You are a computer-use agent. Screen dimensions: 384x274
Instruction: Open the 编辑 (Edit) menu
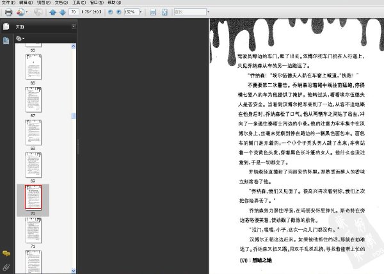pyautogui.click(x=26, y=3)
